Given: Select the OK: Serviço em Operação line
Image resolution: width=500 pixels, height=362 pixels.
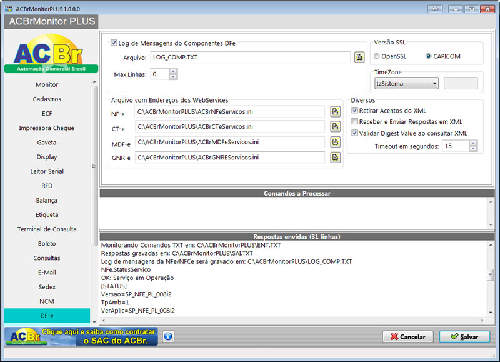Looking at the screenshot, I should click(137, 278).
